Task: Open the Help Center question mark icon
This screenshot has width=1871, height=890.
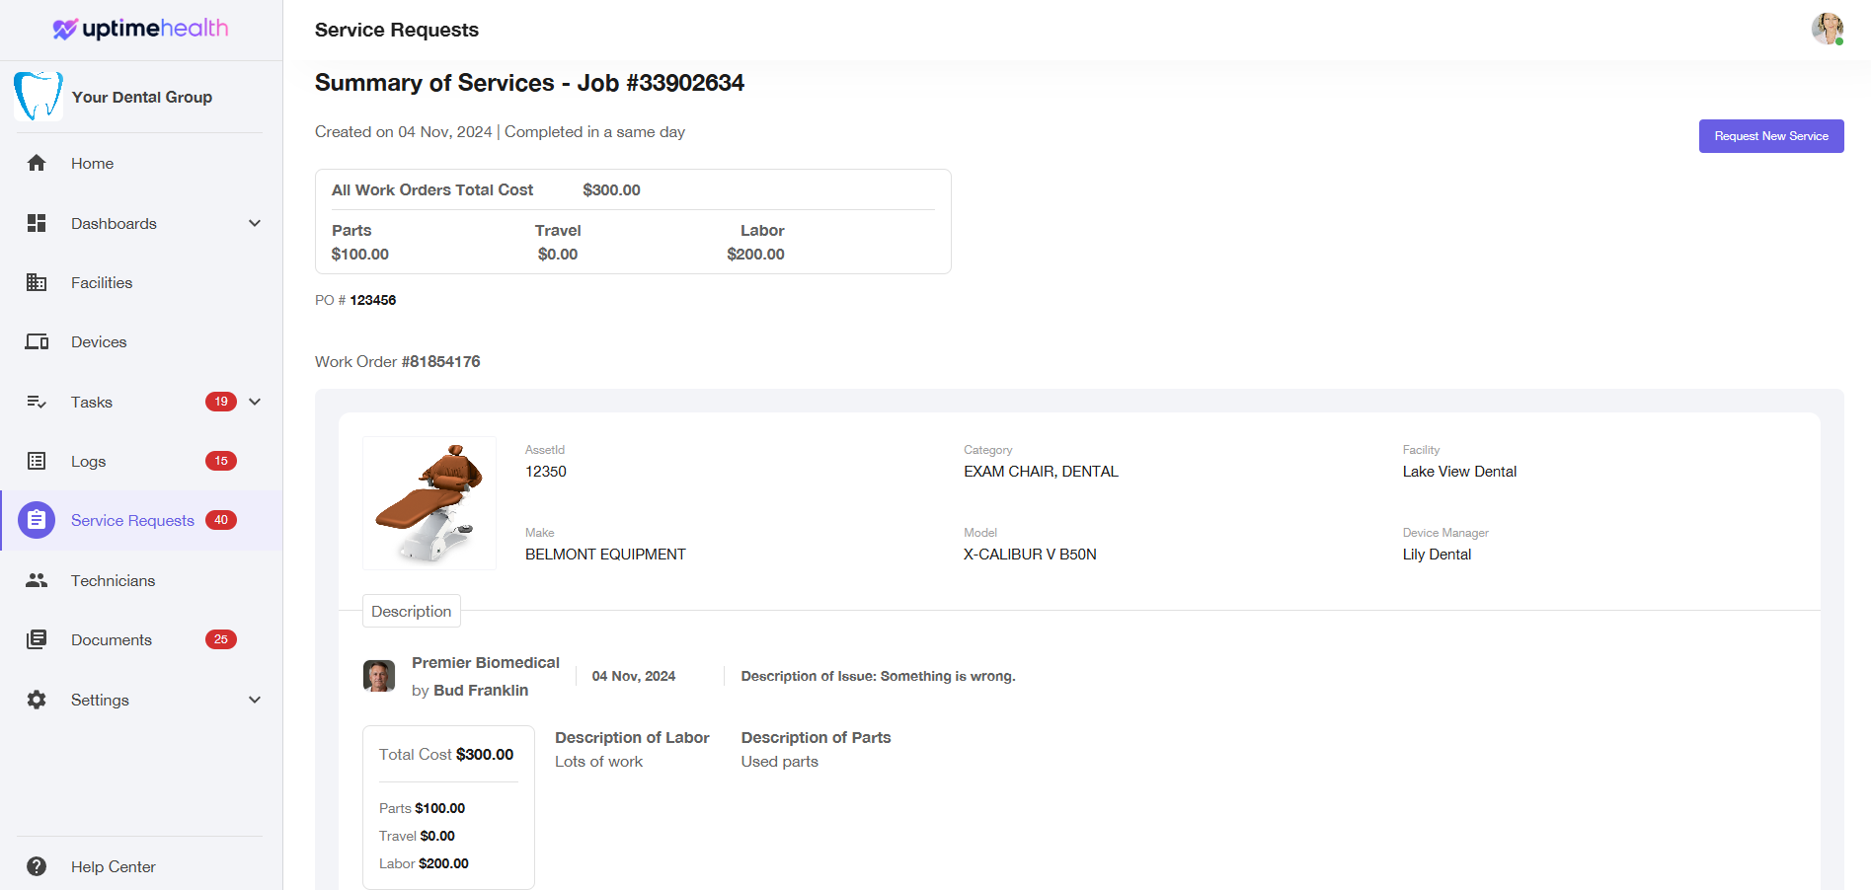Action: click(37, 866)
